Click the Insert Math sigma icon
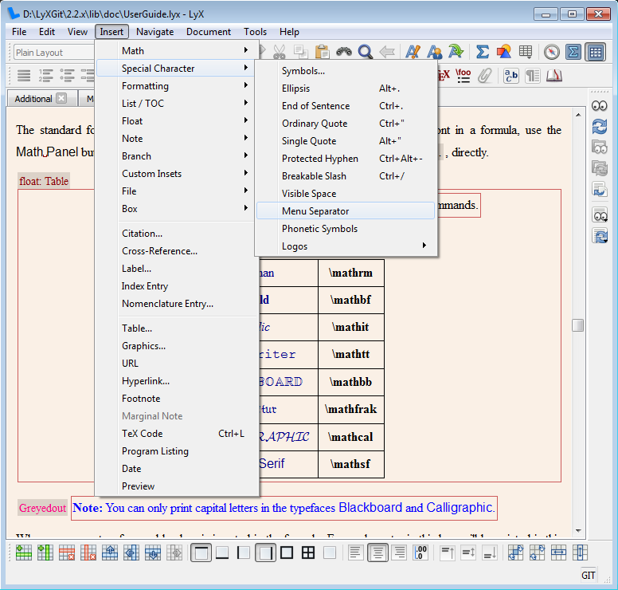This screenshot has width=618, height=590. coord(483,53)
